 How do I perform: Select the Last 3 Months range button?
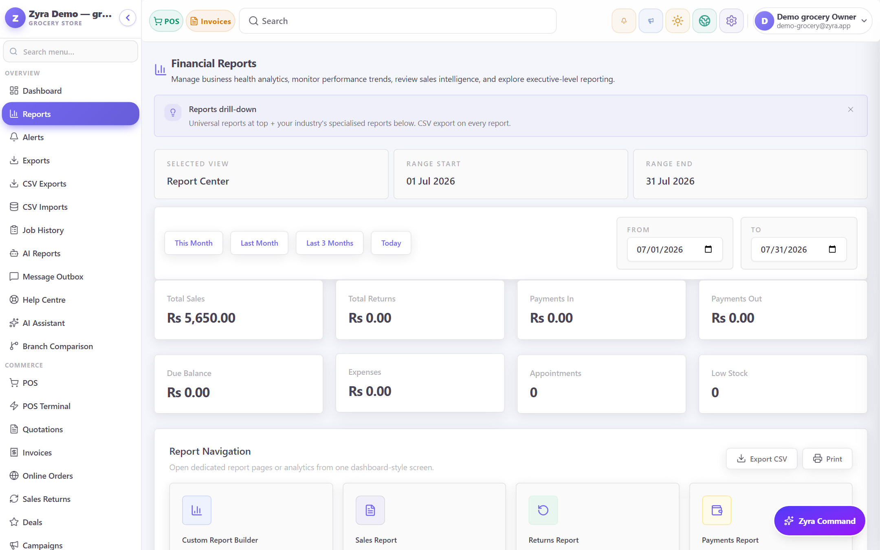tap(330, 243)
